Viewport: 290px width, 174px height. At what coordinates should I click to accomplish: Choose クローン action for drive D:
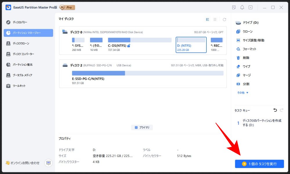(x=247, y=32)
